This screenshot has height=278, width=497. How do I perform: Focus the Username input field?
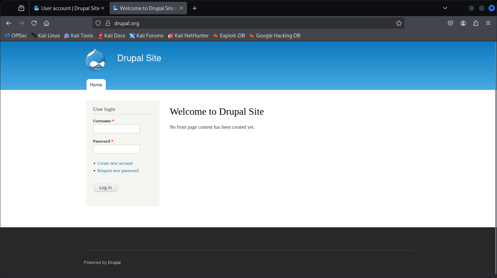[x=116, y=129]
